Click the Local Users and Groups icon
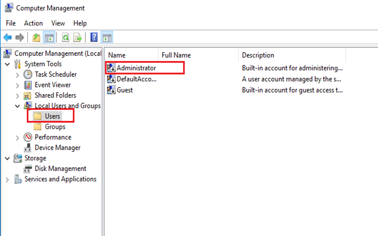378x236 pixels. tap(28, 105)
